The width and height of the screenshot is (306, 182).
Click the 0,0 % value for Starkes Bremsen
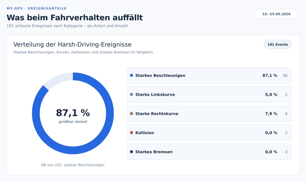point(271,152)
